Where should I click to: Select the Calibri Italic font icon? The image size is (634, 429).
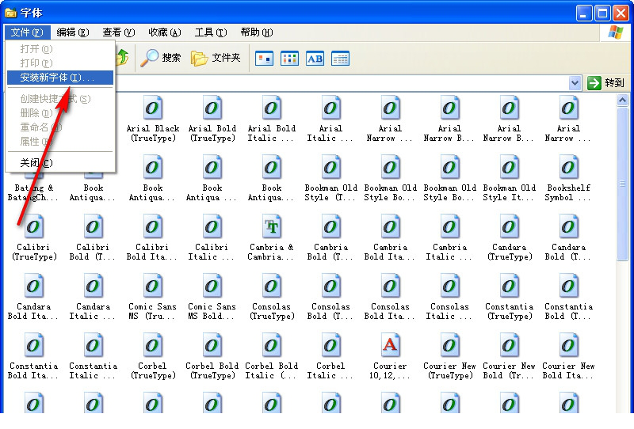click(x=212, y=227)
